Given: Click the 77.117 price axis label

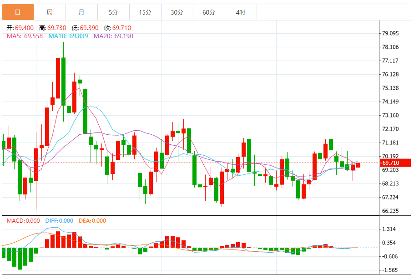Looking at the screenshot, I should [x=390, y=61].
